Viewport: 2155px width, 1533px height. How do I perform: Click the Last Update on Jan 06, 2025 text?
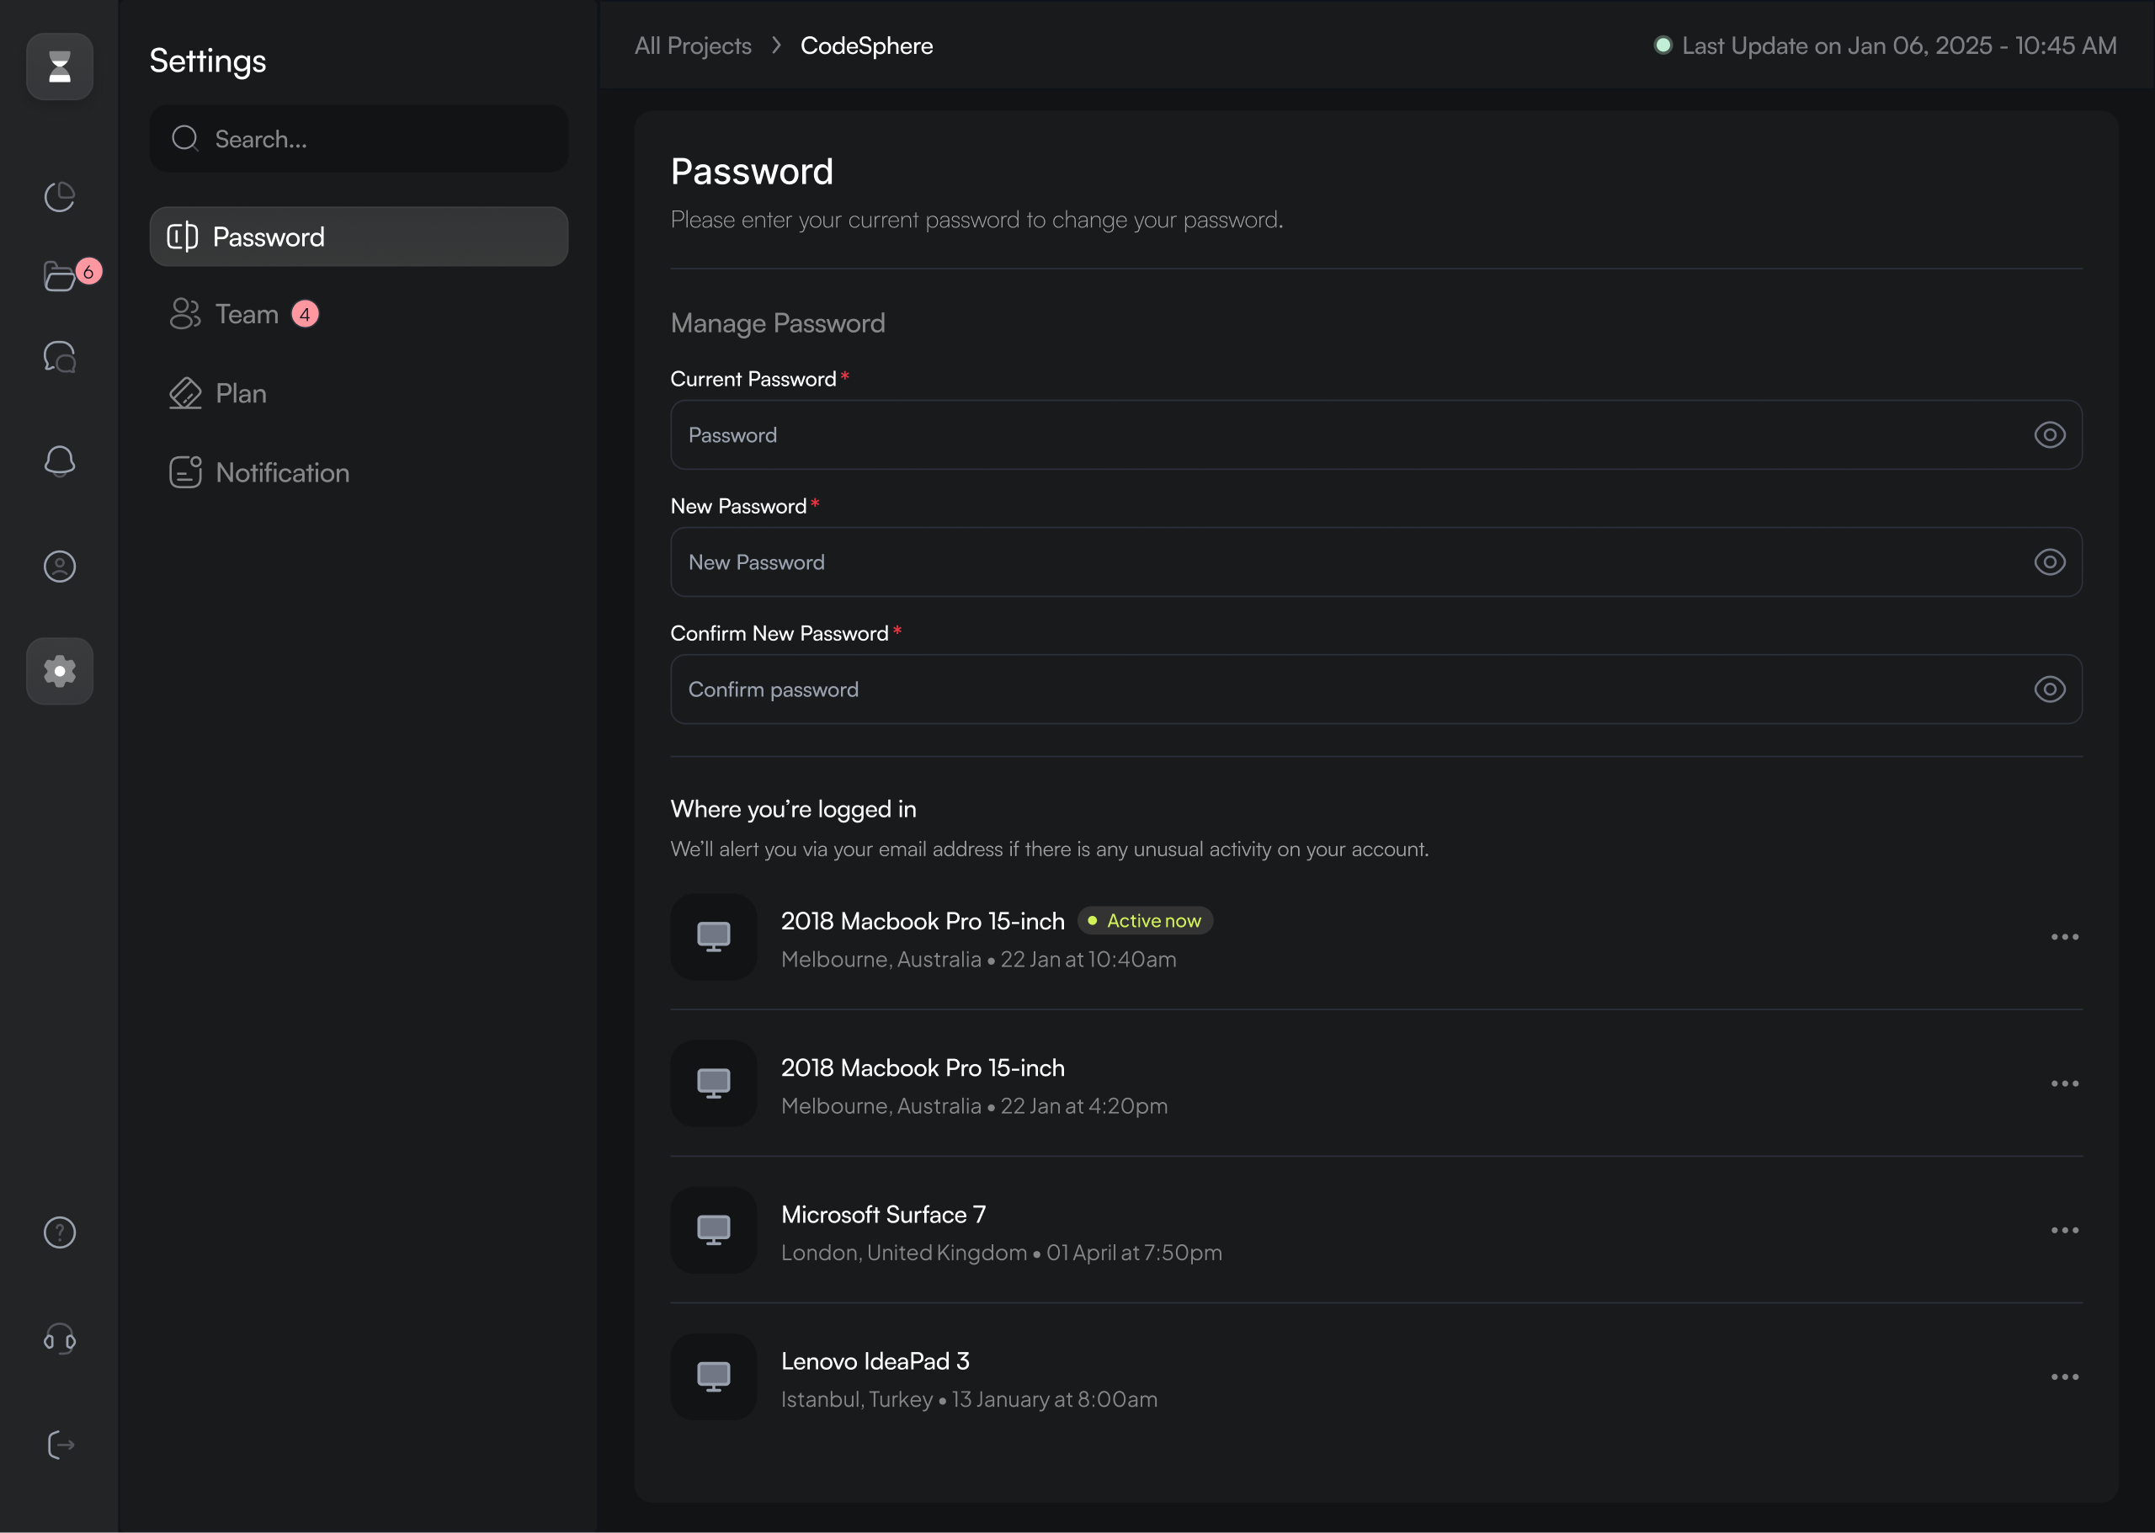[x=1899, y=45]
